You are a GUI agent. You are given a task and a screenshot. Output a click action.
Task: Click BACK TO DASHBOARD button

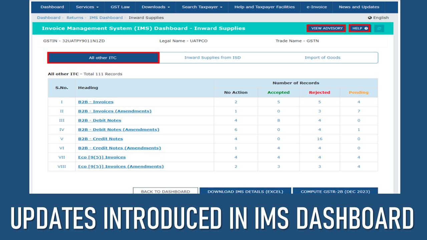[x=165, y=191]
